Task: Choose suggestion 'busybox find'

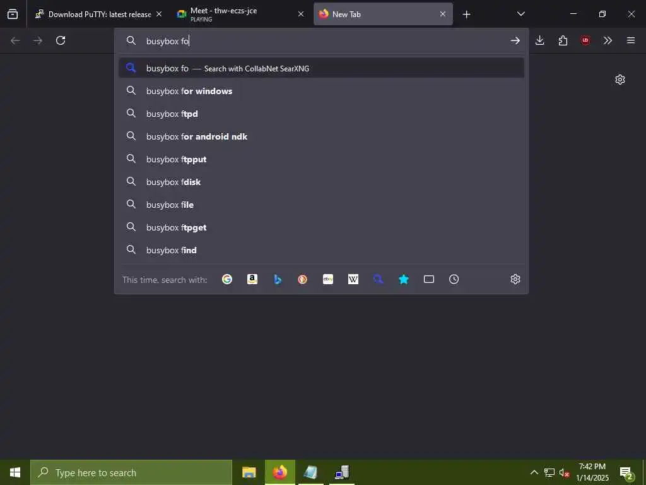Action: [321, 250]
